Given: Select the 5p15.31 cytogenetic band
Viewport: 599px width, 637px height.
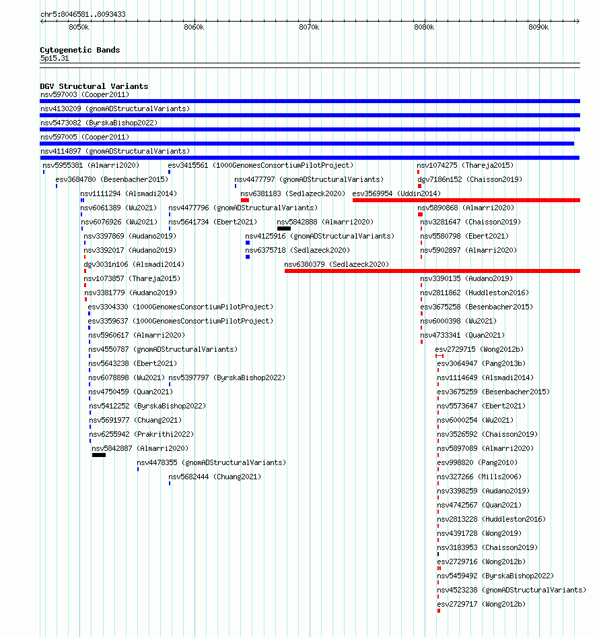Looking at the screenshot, I should [x=310, y=65].
